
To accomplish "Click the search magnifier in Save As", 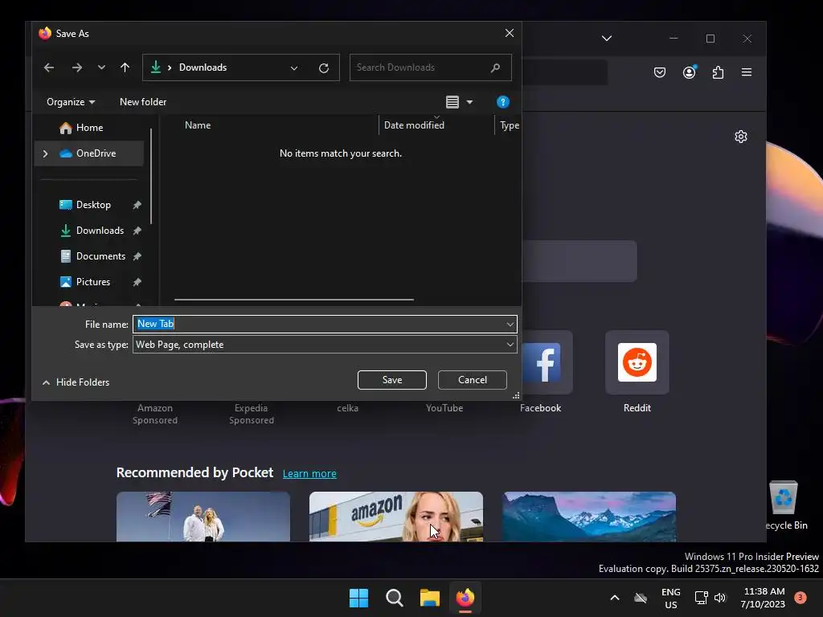I will click(x=495, y=67).
